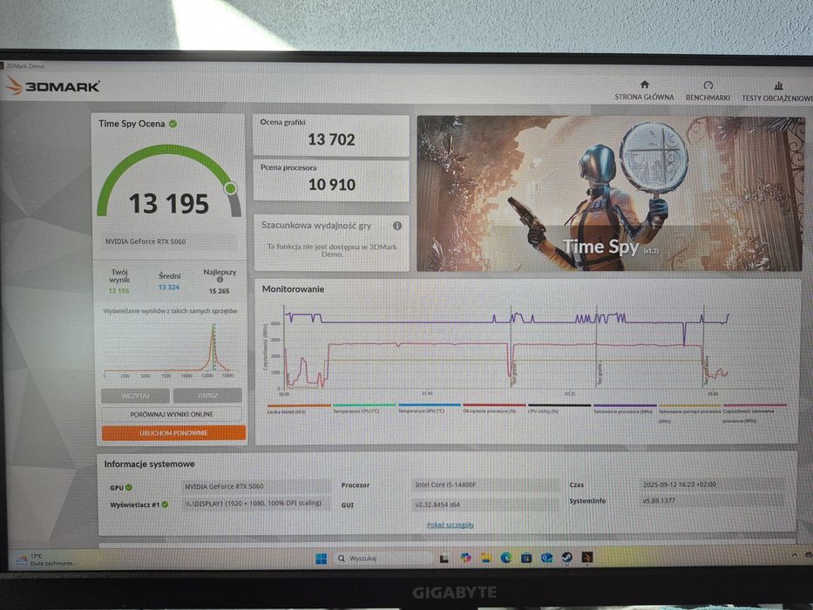Image resolution: width=813 pixels, height=610 pixels.
Task: Launch Microsoft Edge from the taskbar
Action: pos(506,558)
